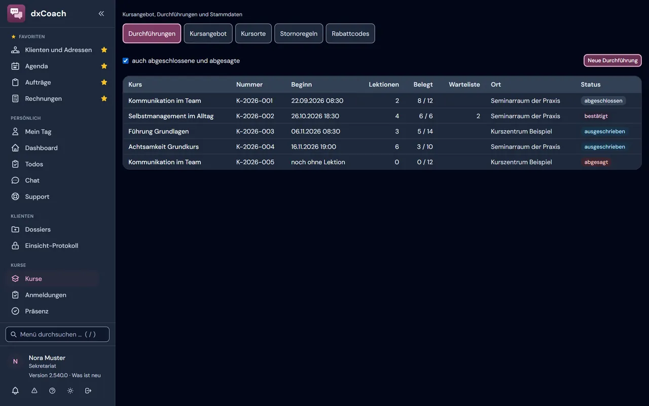Switch to the Stornoregeln tab
The image size is (649, 406).
299,33
